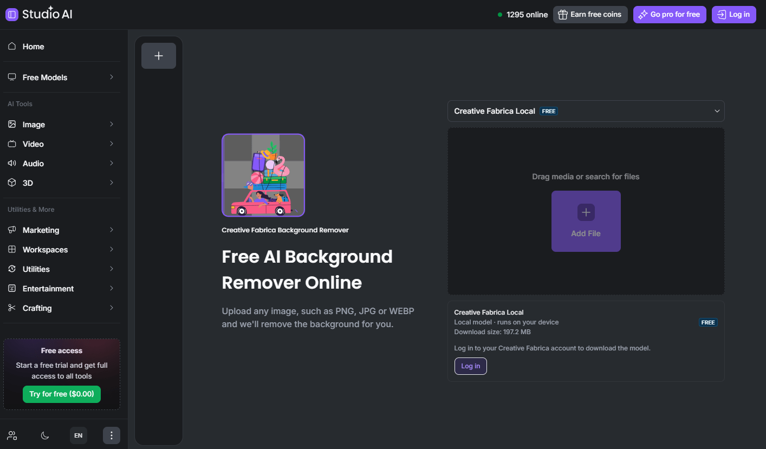Screen dimensions: 766x449
Task: Click the Creative Fabrica Background Remover caption
Action: [x=285, y=230]
